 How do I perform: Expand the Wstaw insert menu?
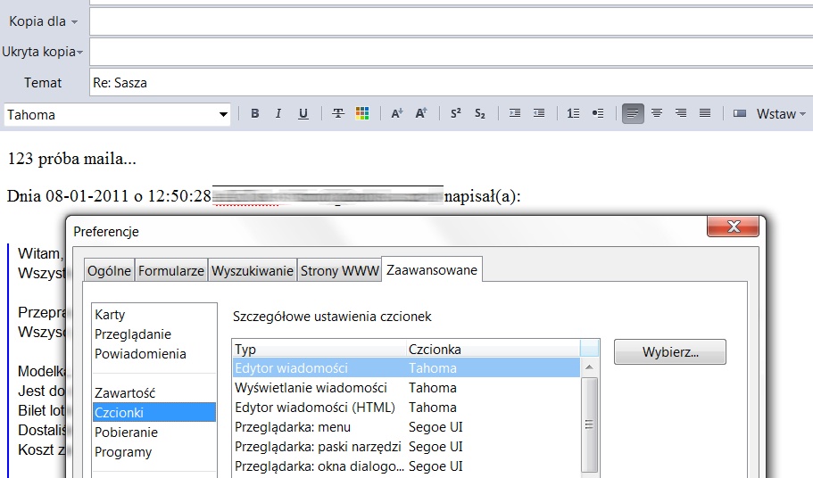(x=780, y=114)
